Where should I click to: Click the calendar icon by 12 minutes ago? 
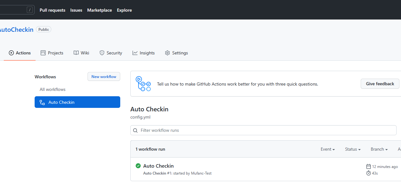click(x=369, y=166)
